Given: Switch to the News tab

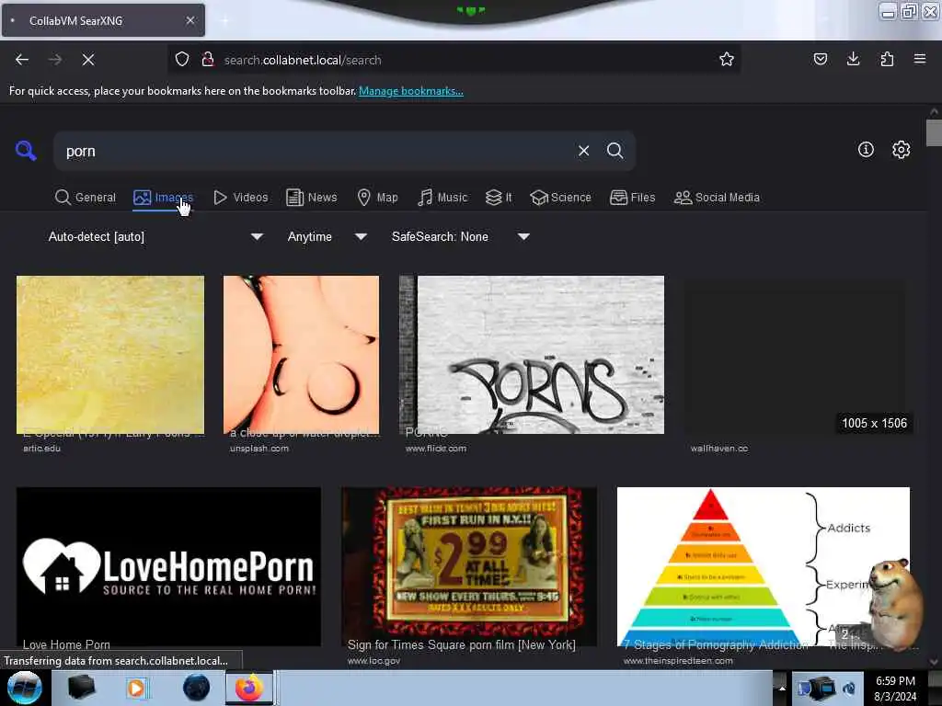Looking at the screenshot, I should point(311,198).
